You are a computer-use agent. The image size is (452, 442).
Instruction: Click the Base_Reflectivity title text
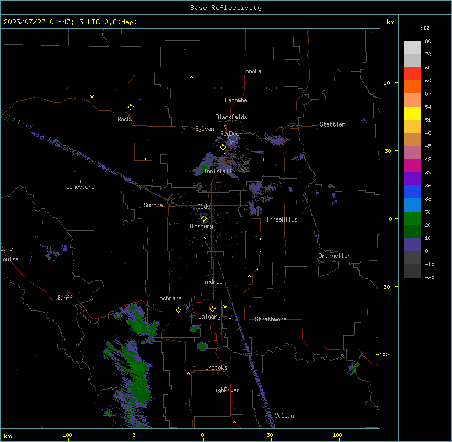226,8
